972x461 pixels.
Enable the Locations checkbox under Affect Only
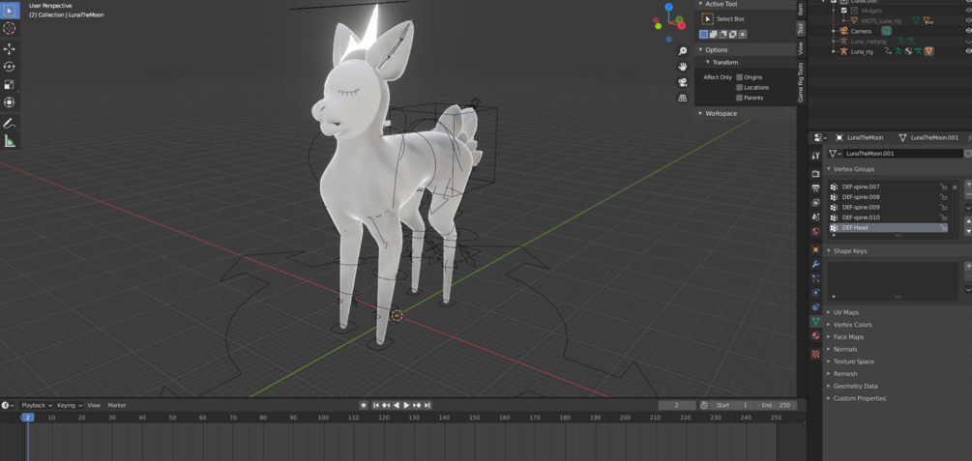coord(740,87)
